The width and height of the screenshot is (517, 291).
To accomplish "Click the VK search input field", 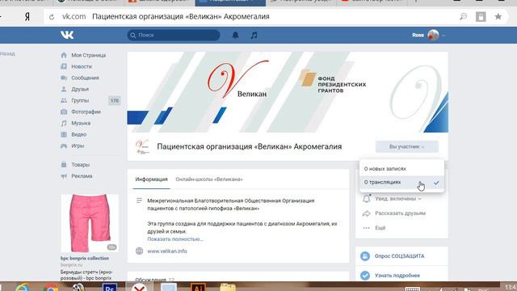I will point(174,36).
